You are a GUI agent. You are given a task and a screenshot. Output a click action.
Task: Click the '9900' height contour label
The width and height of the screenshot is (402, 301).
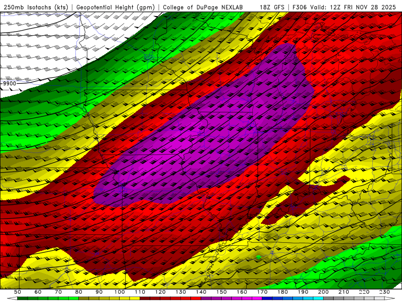coord(10,83)
